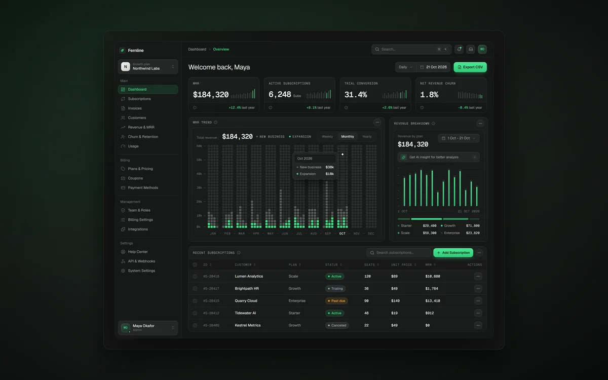Click the AI insight sparkle icon
Image resolution: width=608 pixels, height=380 pixels.
(404, 157)
